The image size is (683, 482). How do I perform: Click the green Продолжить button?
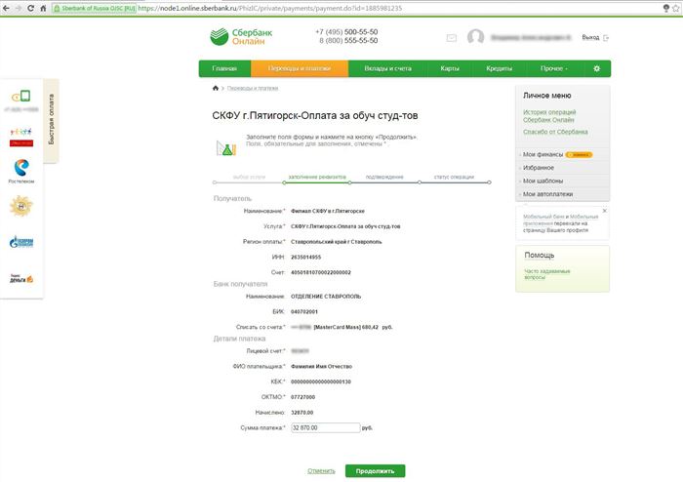click(x=375, y=471)
